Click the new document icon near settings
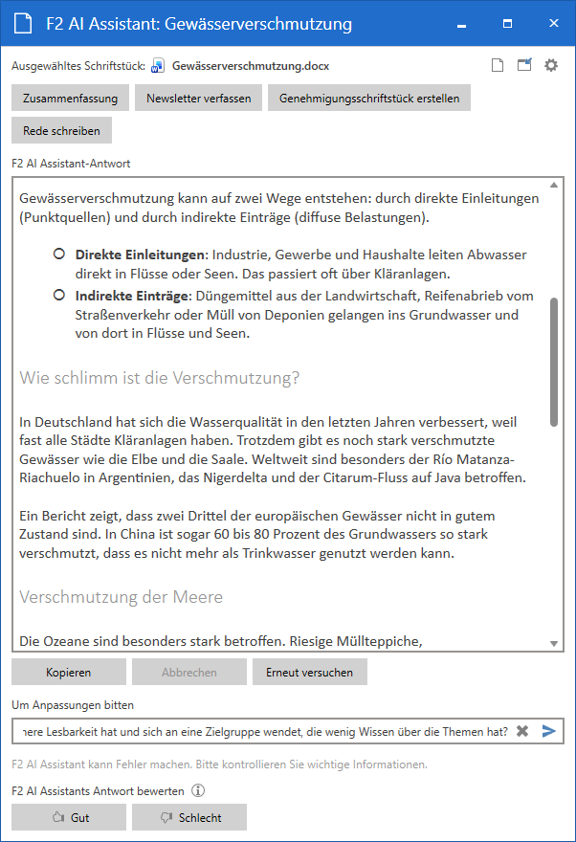 (x=498, y=65)
